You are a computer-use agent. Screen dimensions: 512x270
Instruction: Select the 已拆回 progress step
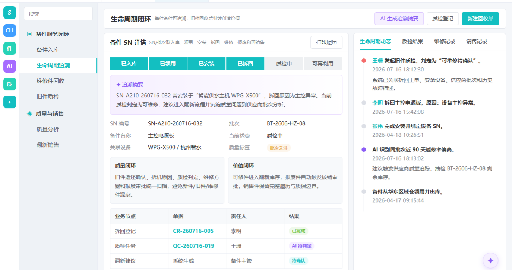click(x=245, y=64)
